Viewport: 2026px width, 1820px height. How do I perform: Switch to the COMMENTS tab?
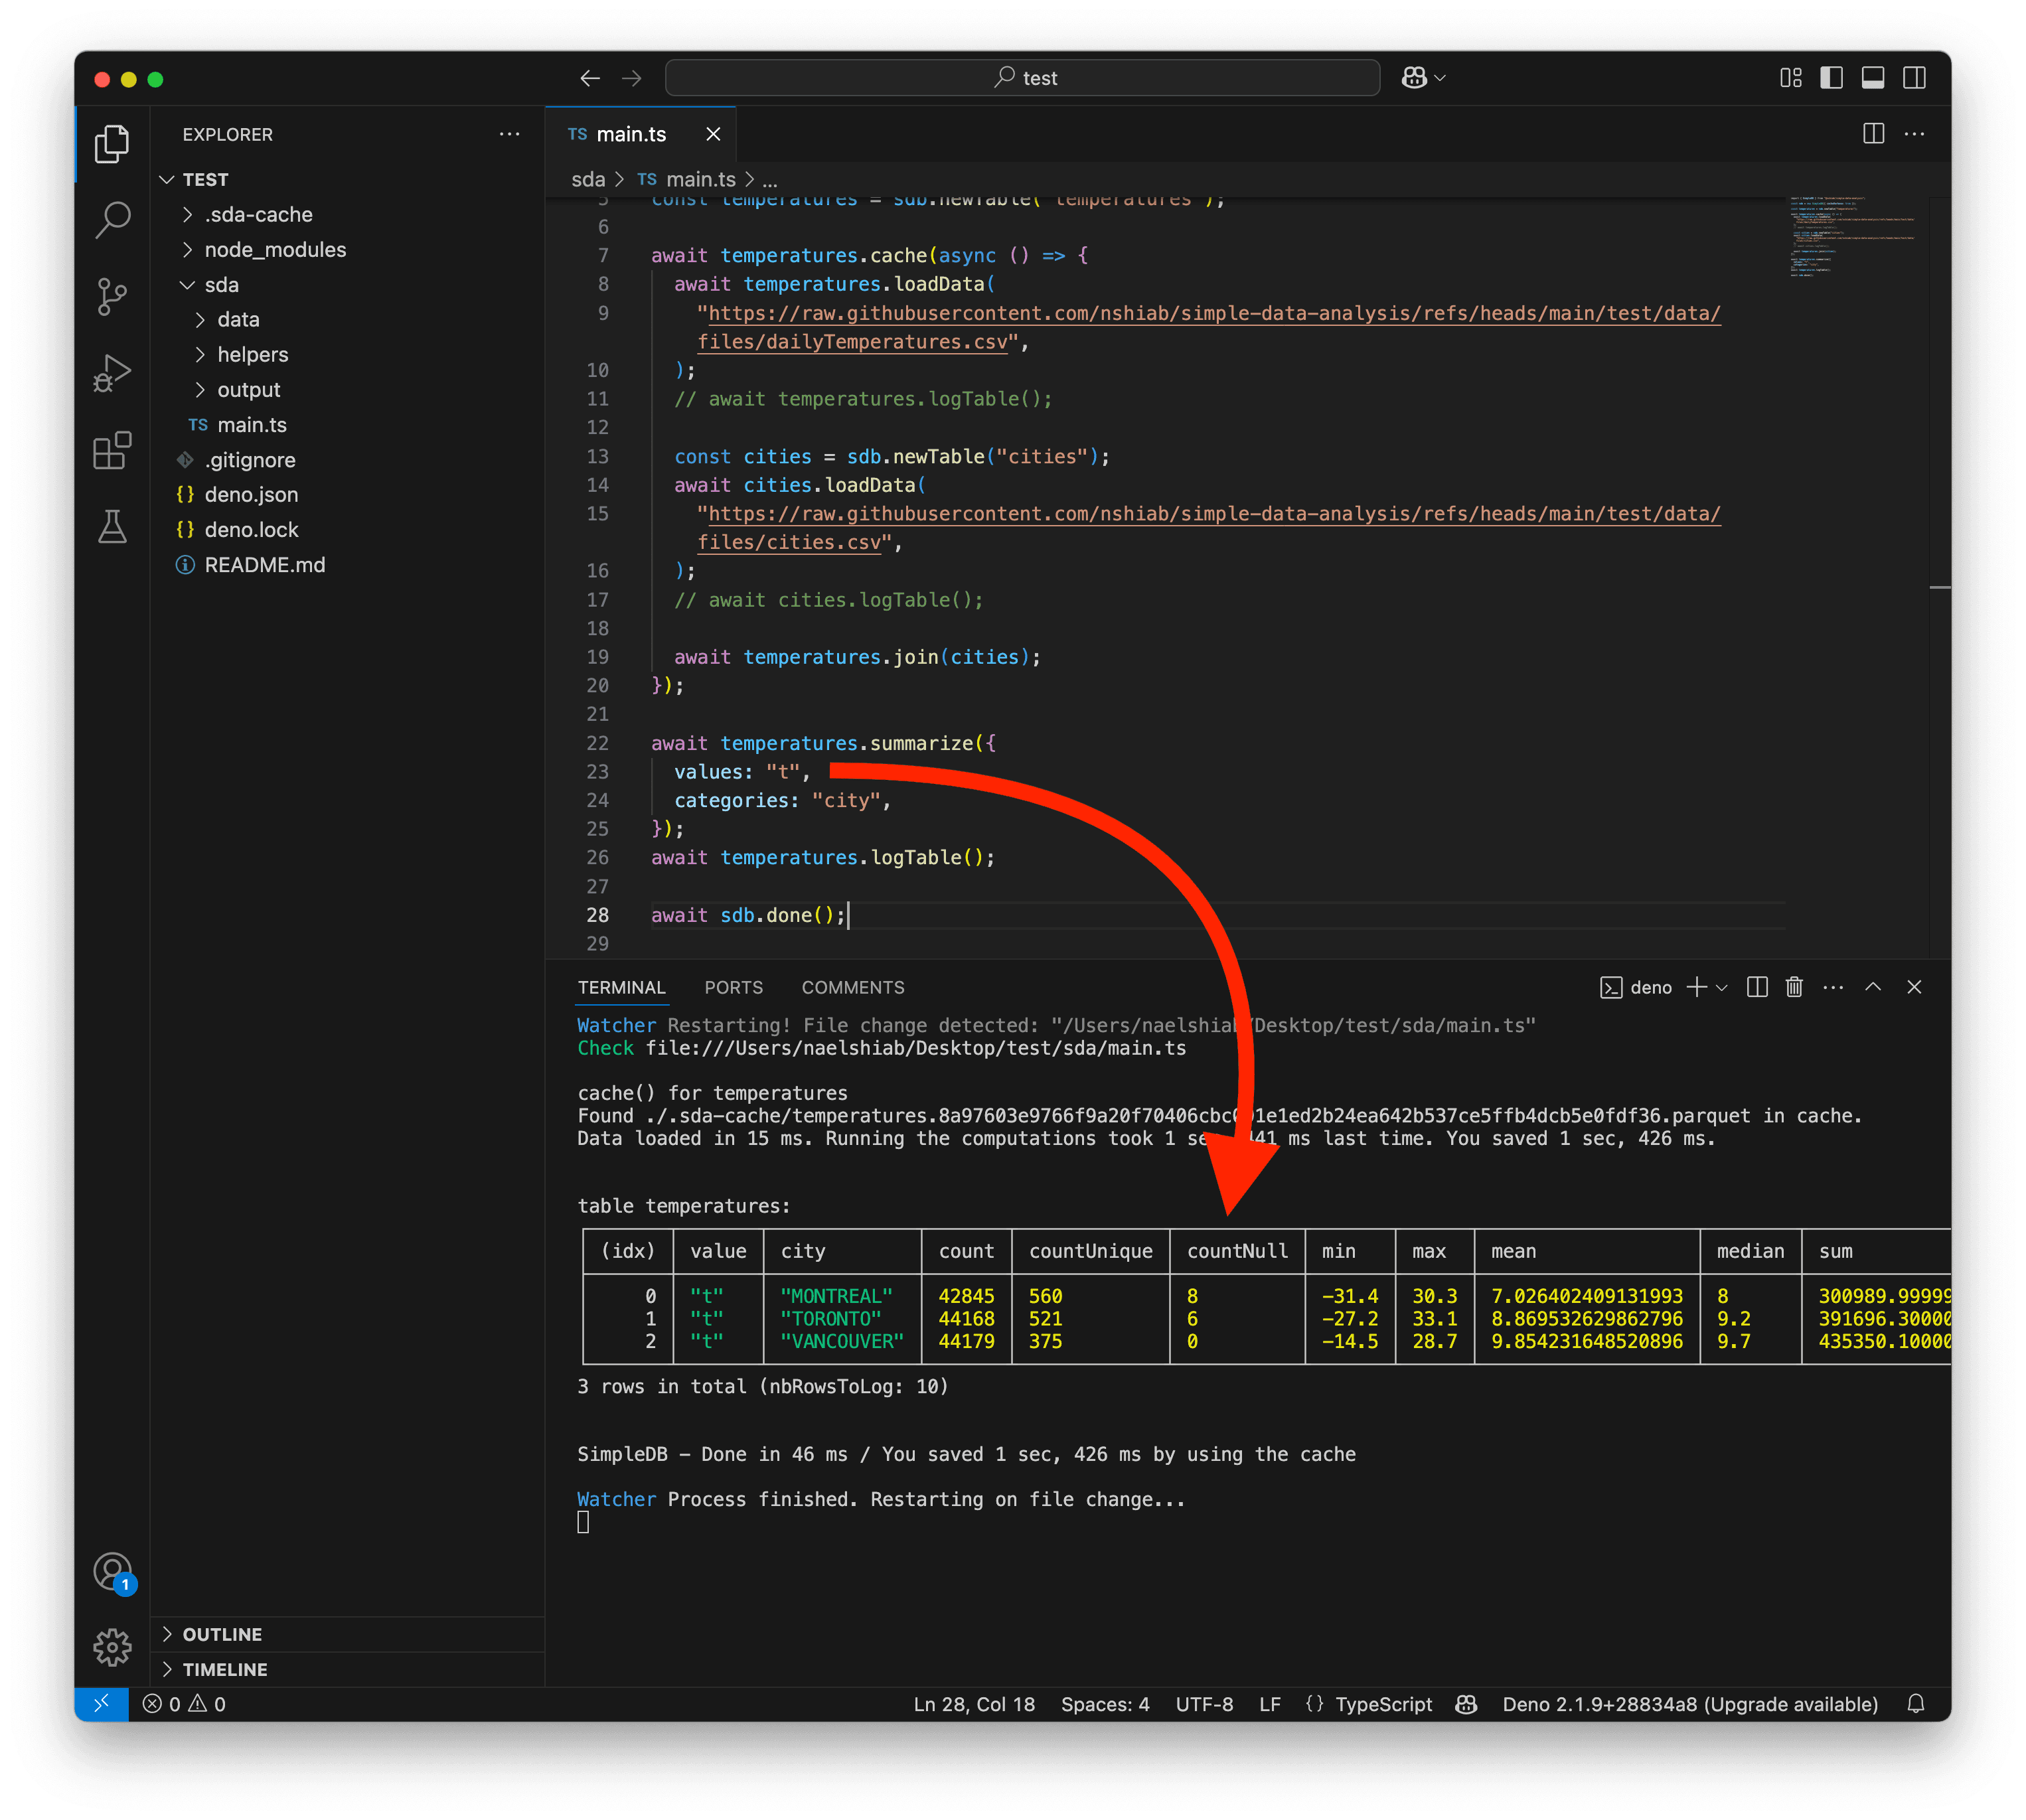tap(853, 988)
